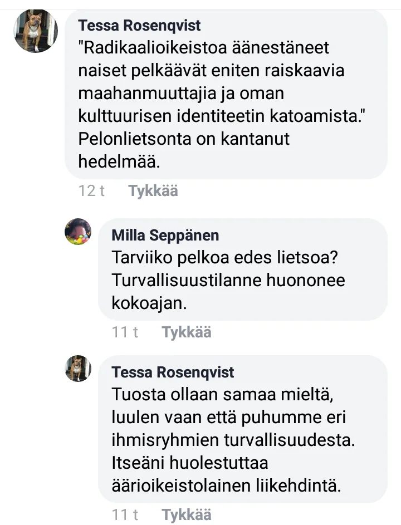
Task: Click the small dog avatar on Tessa's reply
Action: 78,369
